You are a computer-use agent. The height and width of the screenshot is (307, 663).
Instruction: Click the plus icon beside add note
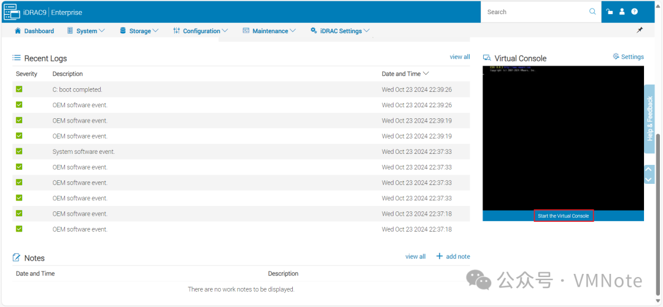pos(440,256)
